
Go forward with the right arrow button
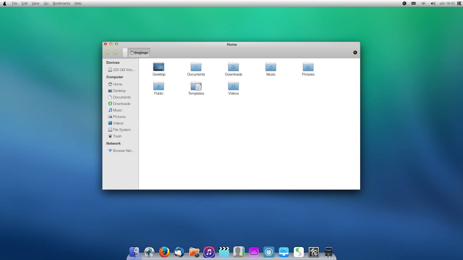(x=115, y=53)
